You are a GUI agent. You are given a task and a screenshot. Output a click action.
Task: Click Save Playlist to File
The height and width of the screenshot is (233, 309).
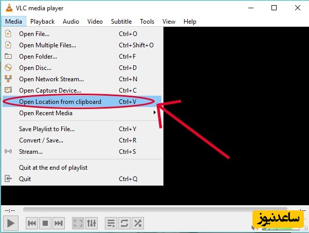coord(46,129)
